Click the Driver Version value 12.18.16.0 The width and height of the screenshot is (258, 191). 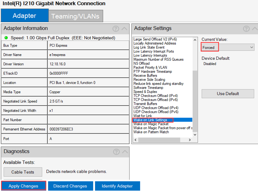tap(58, 64)
